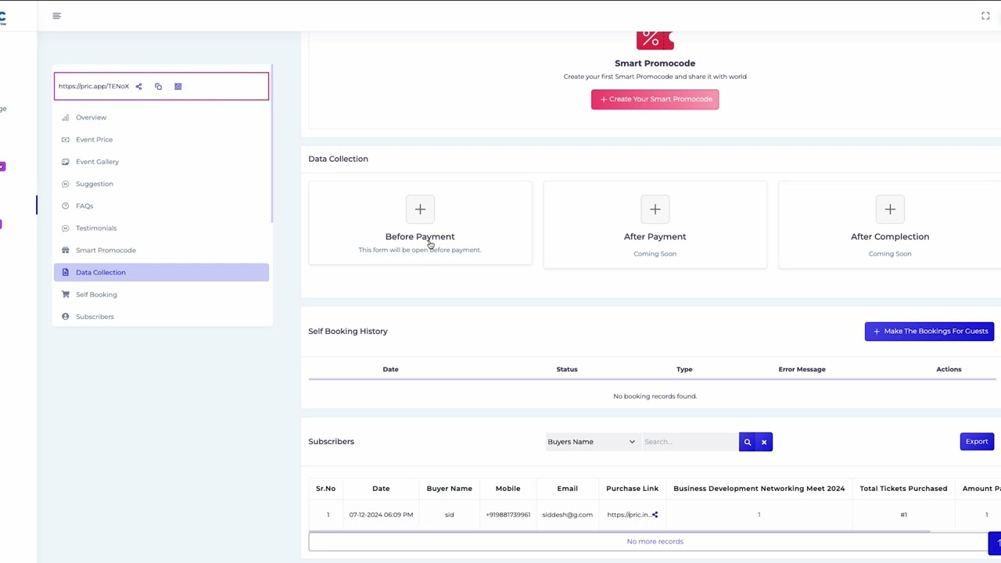1001x563 pixels.
Task: Click the sidebar vertical scrollbar
Action: point(271,145)
